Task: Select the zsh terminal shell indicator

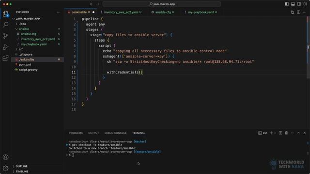Action: (263, 133)
